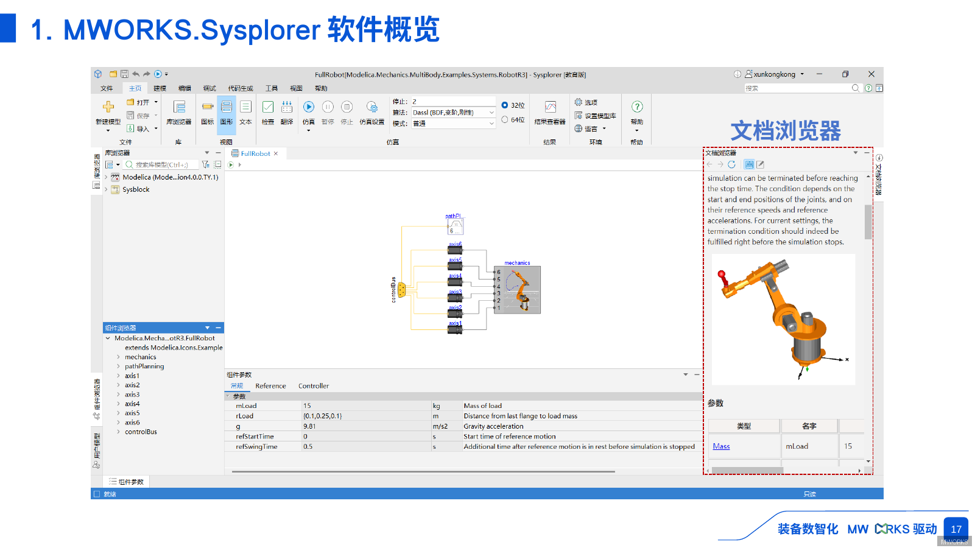This screenshot has width=975, height=548.
Task: Refresh the document browser page
Action: tap(731, 164)
